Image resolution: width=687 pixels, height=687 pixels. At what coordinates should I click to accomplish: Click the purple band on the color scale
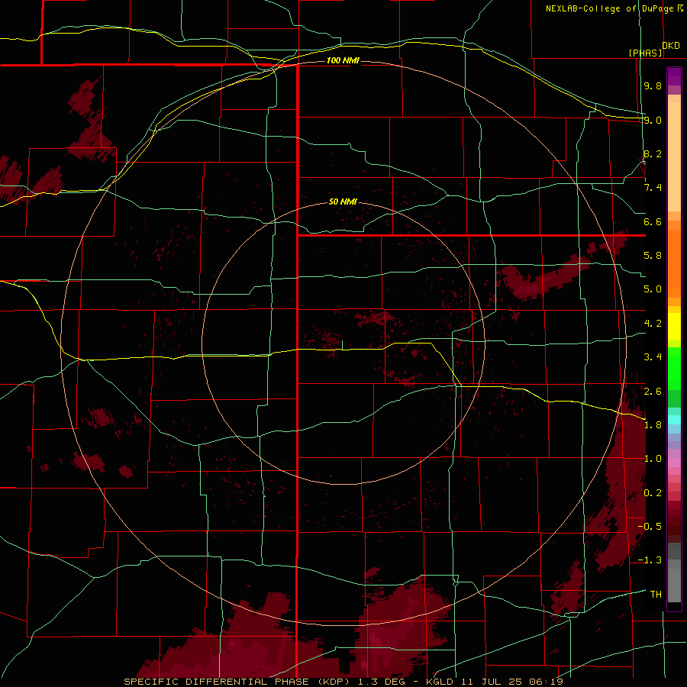coord(674,76)
